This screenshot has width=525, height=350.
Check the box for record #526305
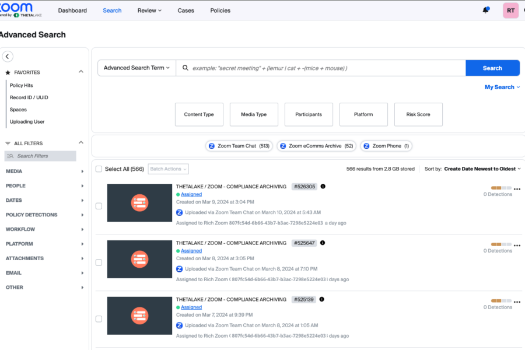point(99,206)
